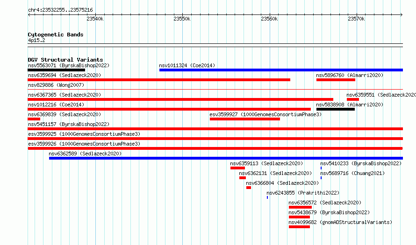Click the left arrowhead of the ruler

pyautogui.click(x=29, y=15)
